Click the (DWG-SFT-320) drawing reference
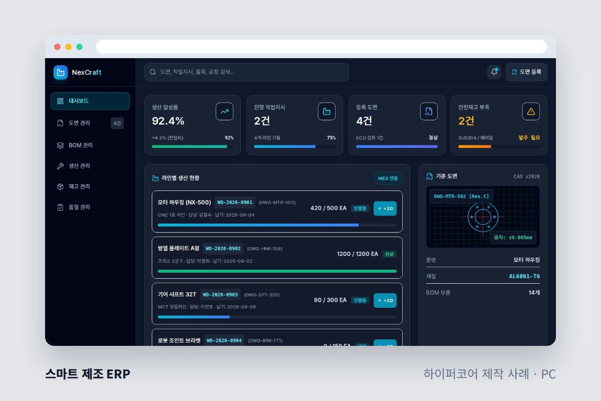The width and height of the screenshot is (601, 401). click(262, 295)
